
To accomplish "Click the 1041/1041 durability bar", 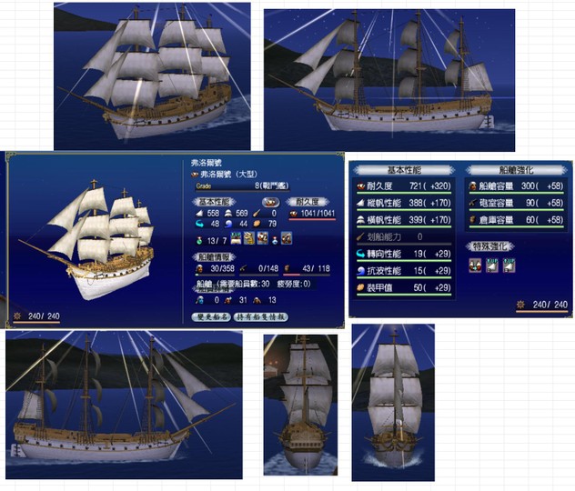I will (312, 215).
